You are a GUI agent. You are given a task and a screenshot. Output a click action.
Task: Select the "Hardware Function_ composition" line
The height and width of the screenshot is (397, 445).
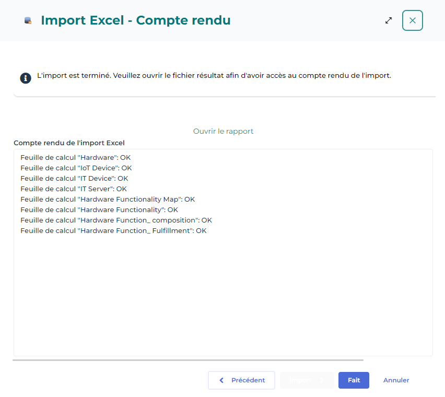[116, 220]
